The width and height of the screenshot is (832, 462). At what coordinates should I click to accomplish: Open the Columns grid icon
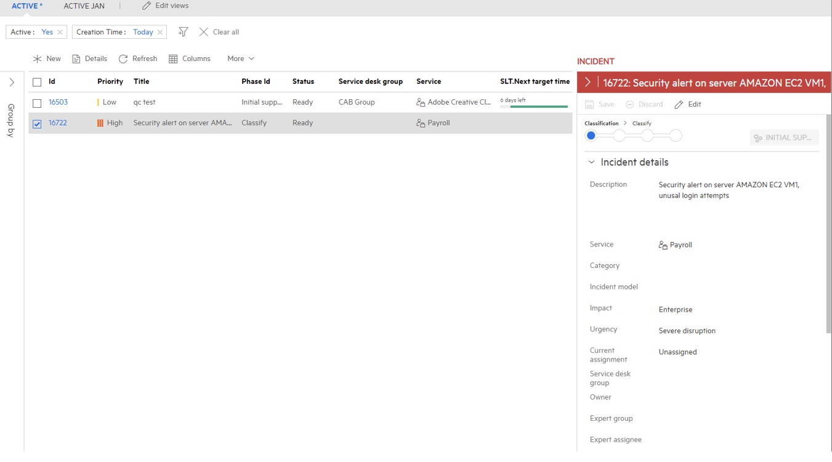[174, 59]
